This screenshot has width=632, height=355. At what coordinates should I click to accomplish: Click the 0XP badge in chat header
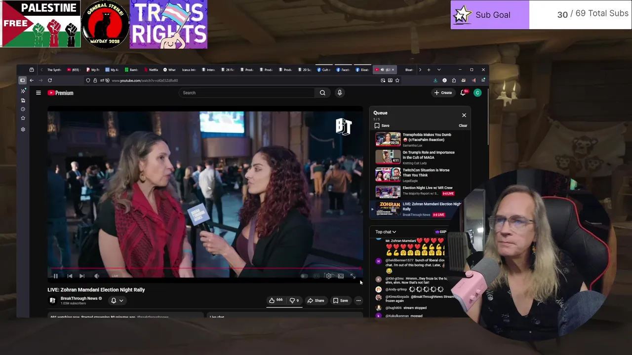[440, 232]
